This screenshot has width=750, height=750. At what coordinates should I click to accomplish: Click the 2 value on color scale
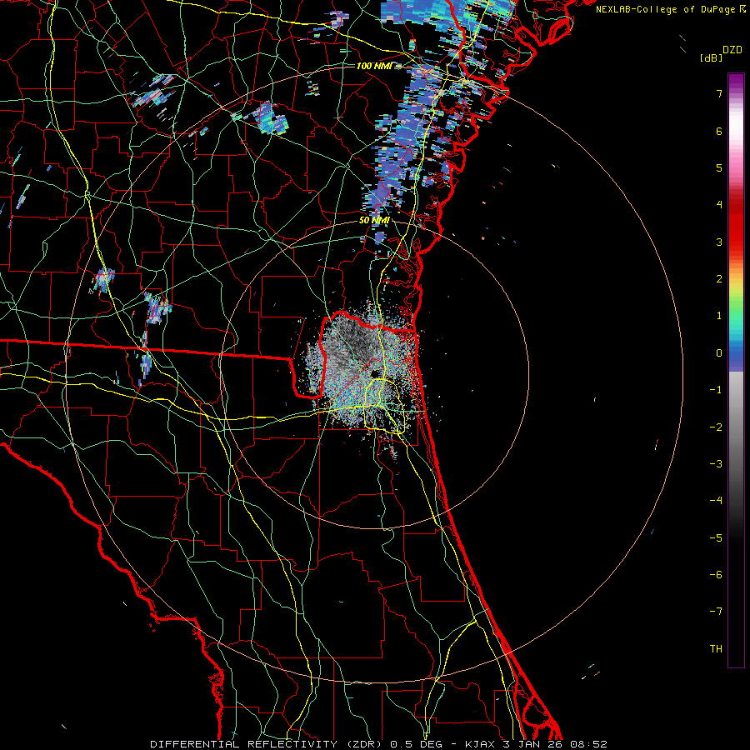(719, 279)
